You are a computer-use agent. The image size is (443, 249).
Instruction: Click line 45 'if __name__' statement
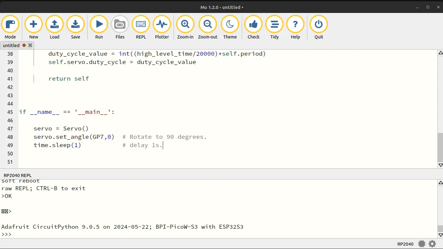click(67, 112)
